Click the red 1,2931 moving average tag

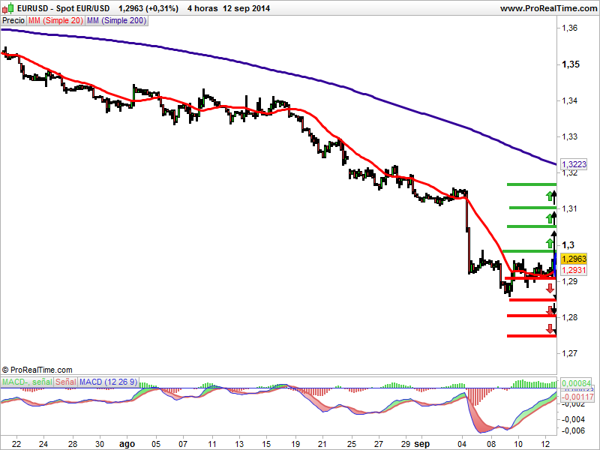[574, 270]
